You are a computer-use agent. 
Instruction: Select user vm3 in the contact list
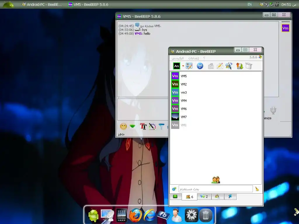(x=215, y=92)
